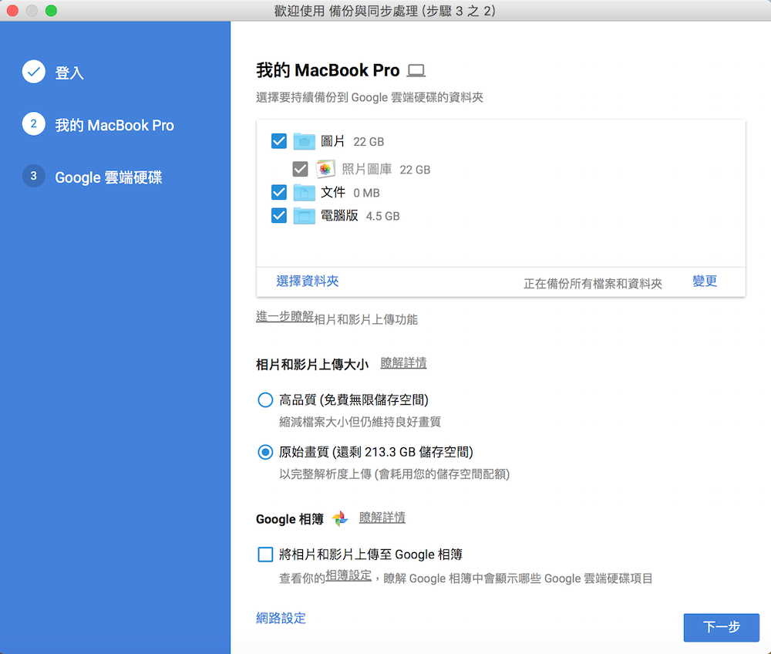Select the 原始畫質 radio button

pyautogui.click(x=265, y=452)
